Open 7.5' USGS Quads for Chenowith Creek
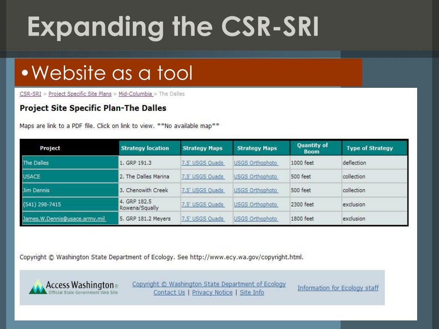The image size is (439, 329). tap(203, 190)
